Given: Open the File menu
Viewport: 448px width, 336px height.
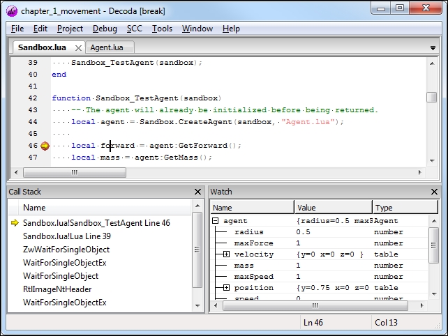Looking at the screenshot, I should click(x=17, y=29).
